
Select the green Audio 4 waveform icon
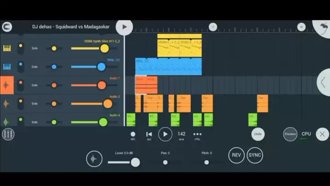click(x=7, y=122)
